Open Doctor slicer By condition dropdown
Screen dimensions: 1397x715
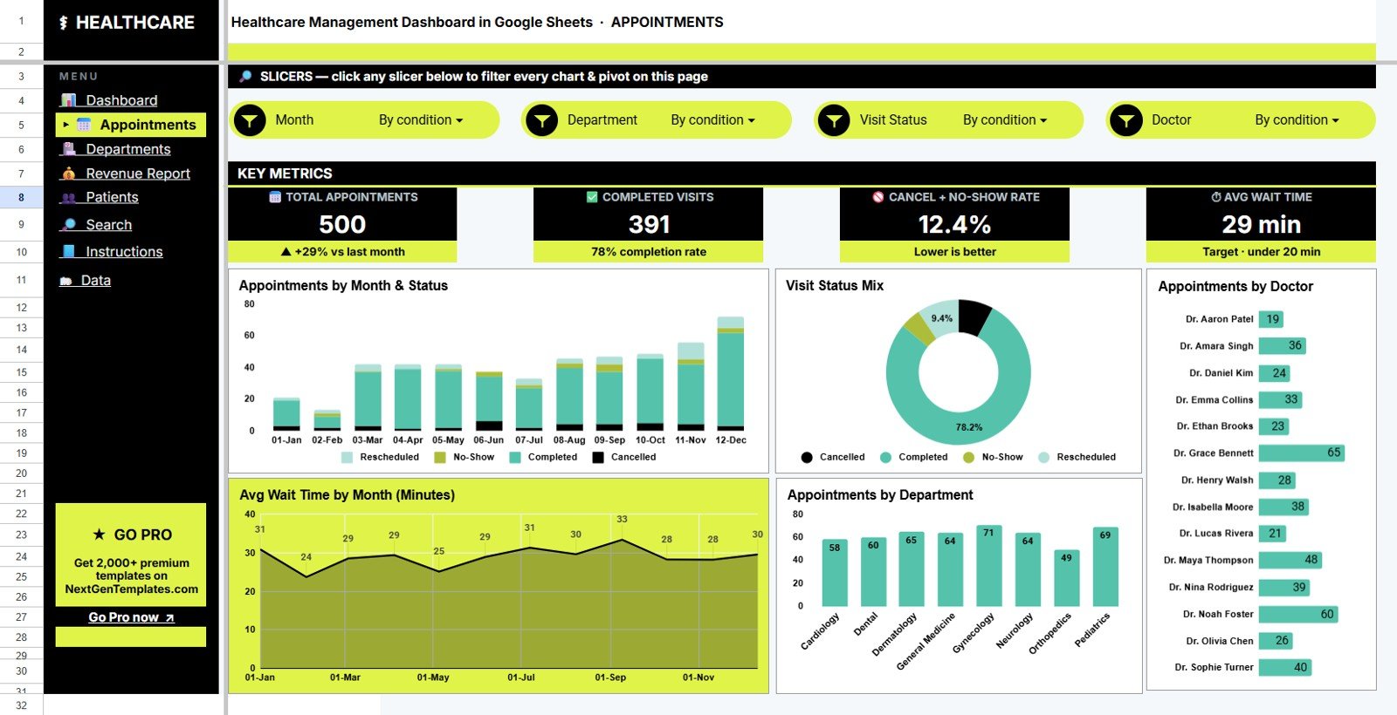pyautogui.click(x=1297, y=120)
